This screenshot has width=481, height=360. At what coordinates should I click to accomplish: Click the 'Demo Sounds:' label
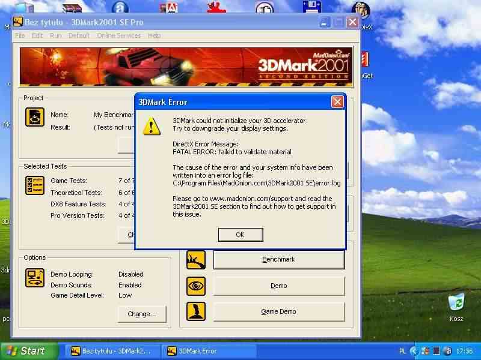pyautogui.click(x=72, y=285)
